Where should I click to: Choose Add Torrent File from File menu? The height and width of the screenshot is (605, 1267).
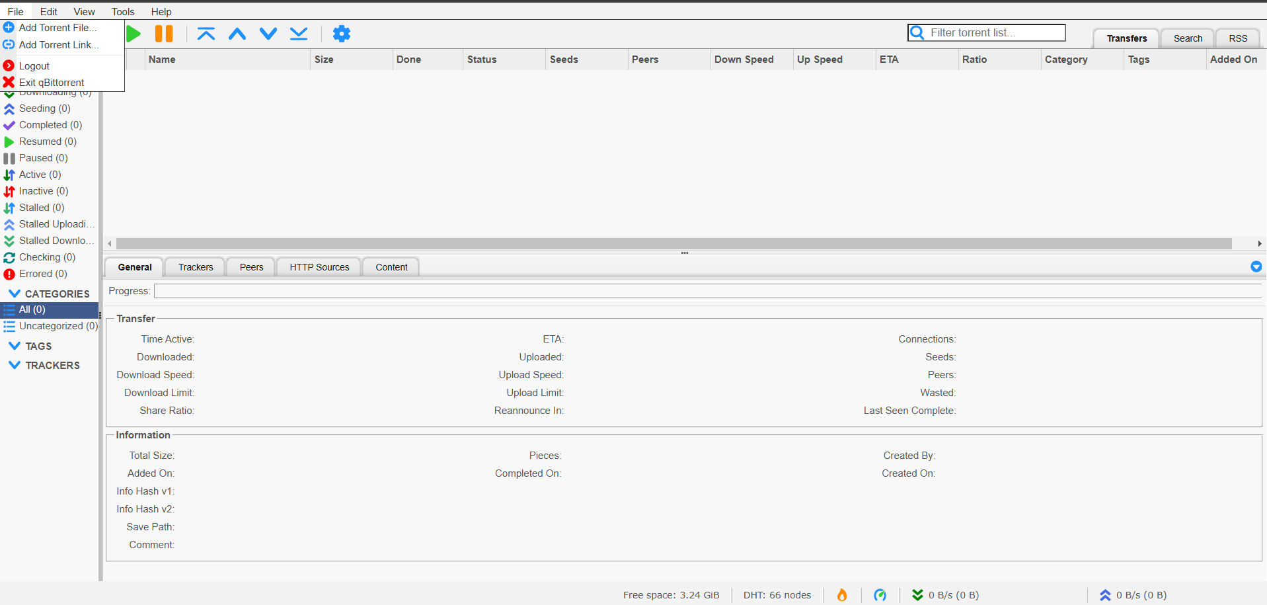click(x=58, y=27)
